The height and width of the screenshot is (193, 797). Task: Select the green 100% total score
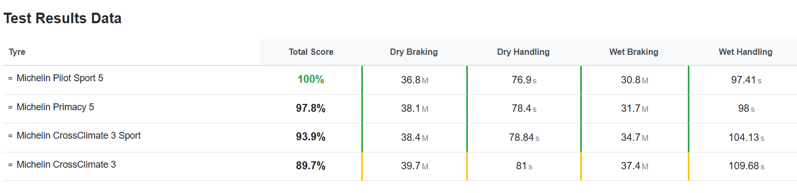pos(311,80)
